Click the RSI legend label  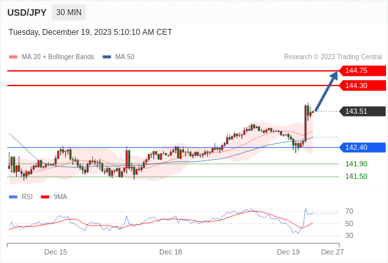(x=27, y=197)
